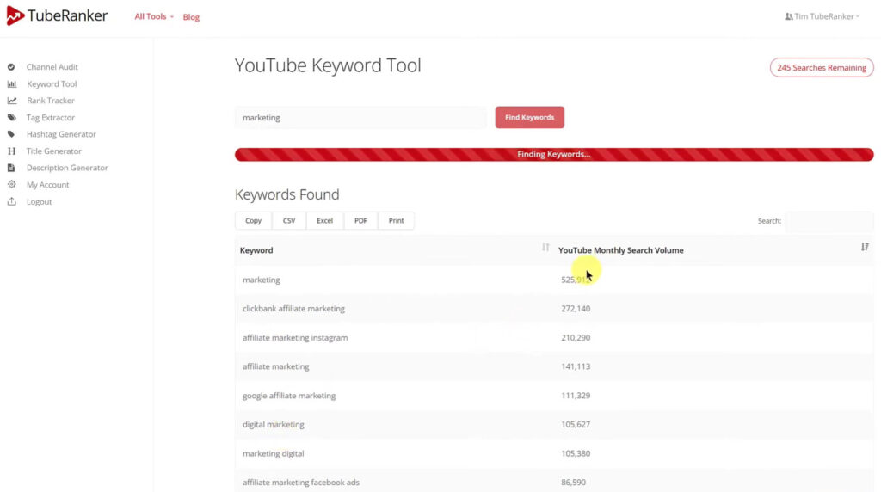Click YouTube Monthly Search Volume header
Image resolution: width=881 pixels, height=492 pixels.
(x=621, y=250)
